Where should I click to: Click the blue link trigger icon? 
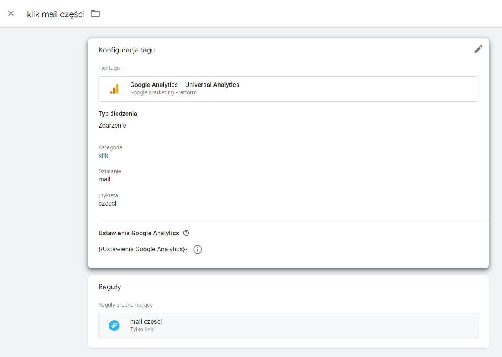(x=114, y=325)
